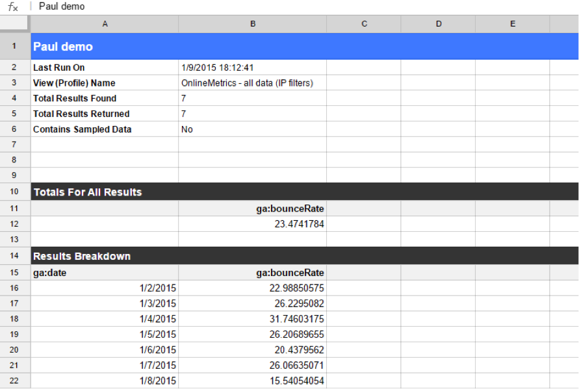Image resolution: width=579 pixels, height=389 pixels.
Task: Click the No value cell
Action: (x=253, y=129)
